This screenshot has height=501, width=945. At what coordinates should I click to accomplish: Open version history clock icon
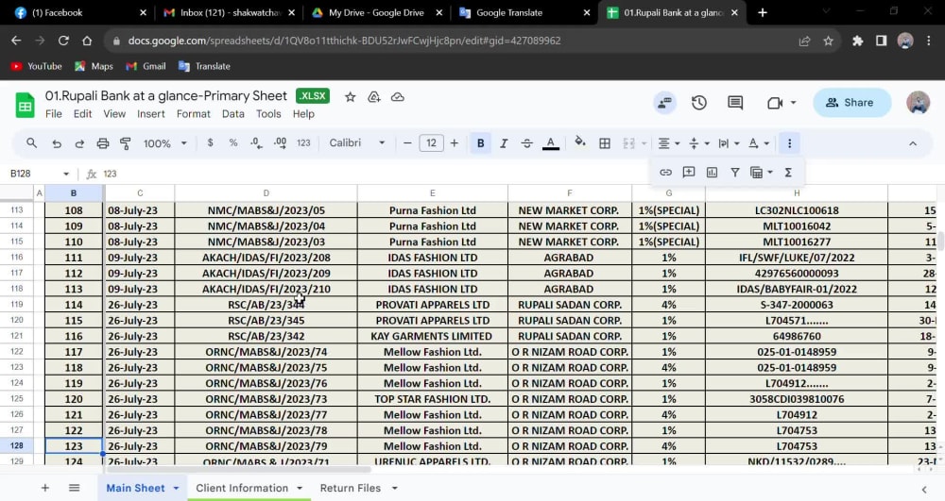699,103
